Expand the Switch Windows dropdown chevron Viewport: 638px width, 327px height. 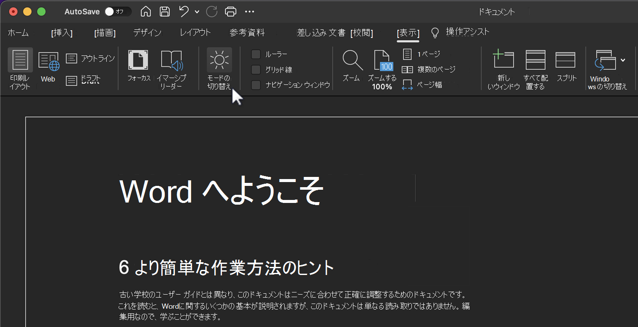pos(623,60)
